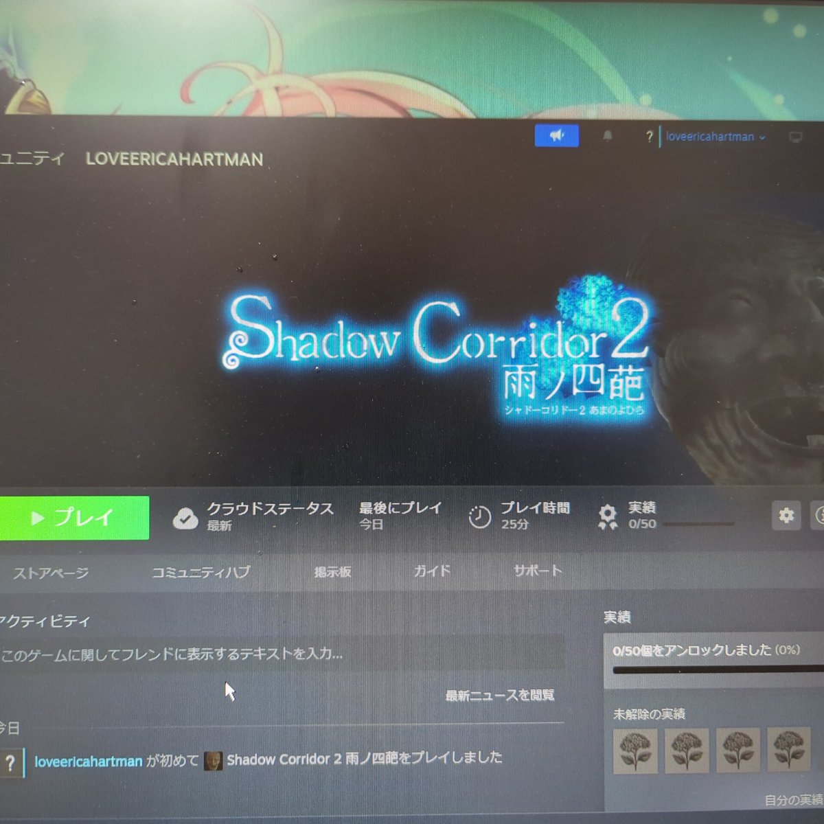Image resolution: width=824 pixels, height=824 pixels.
Task: Open loveericahartman profile link in activity feed
Action: pos(89,762)
